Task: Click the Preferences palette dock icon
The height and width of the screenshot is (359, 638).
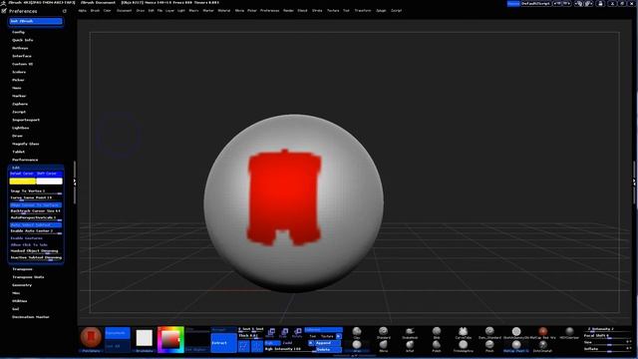Action: 64,11
